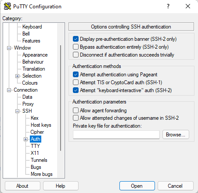The height and width of the screenshot is (193, 198).
Task: Collapse the SSH tree node
Action: point(17,111)
